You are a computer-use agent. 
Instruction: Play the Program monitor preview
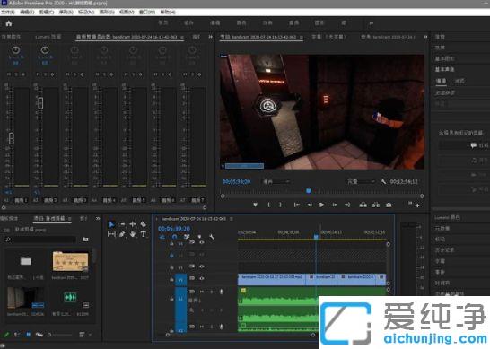pyautogui.click(x=321, y=205)
